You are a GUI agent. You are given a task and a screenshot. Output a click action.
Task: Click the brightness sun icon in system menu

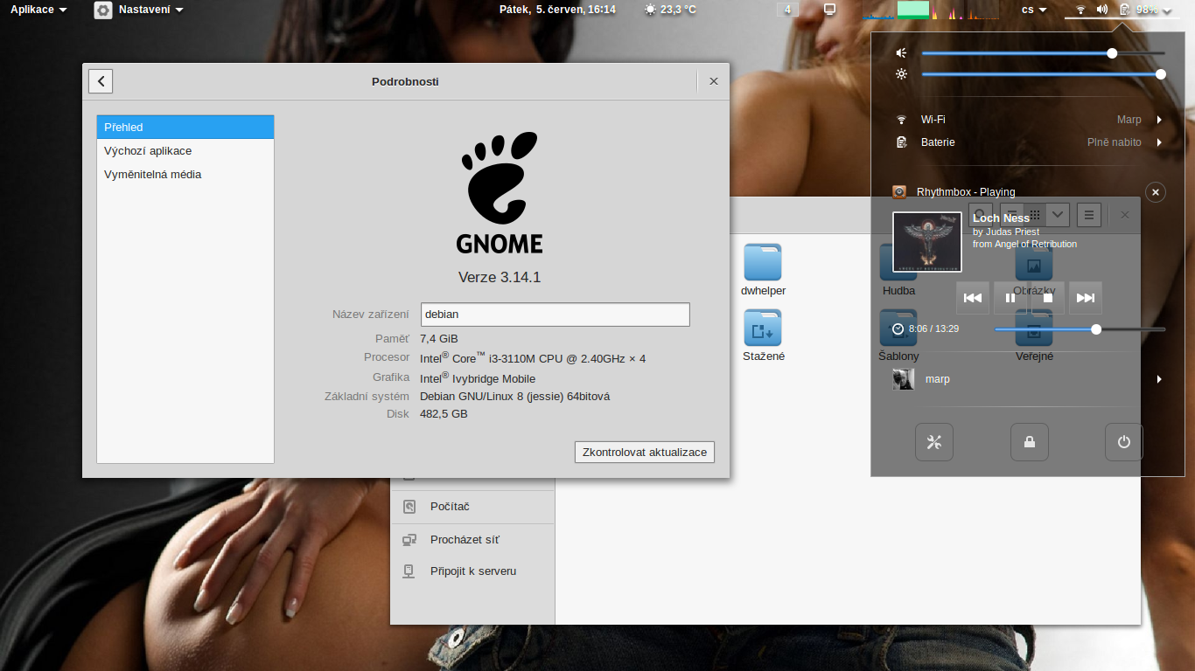click(x=901, y=74)
